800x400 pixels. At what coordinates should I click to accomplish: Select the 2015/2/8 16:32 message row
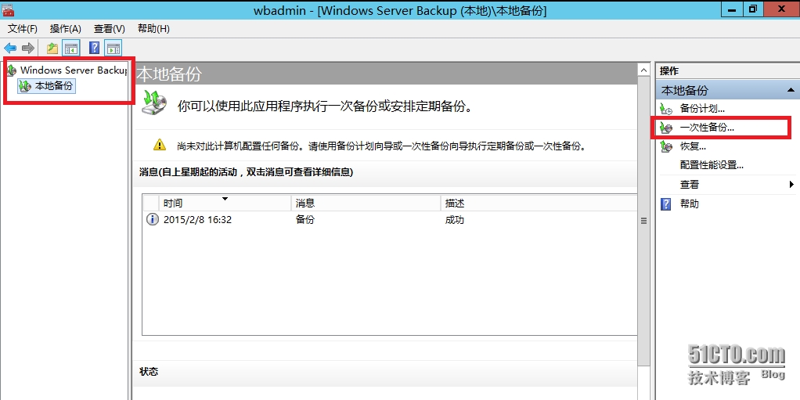390,220
